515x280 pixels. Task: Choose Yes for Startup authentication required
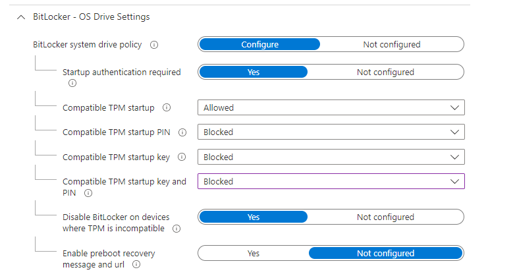(254, 72)
